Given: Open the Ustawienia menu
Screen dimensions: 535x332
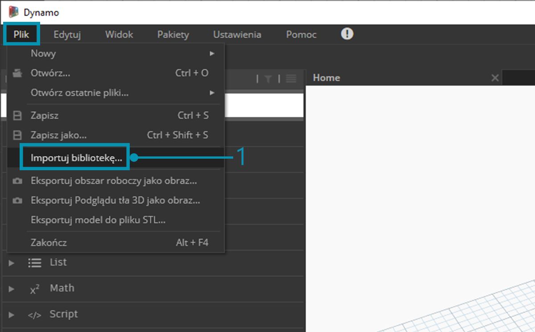Looking at the screenshot, I should (x=237, y=34).
